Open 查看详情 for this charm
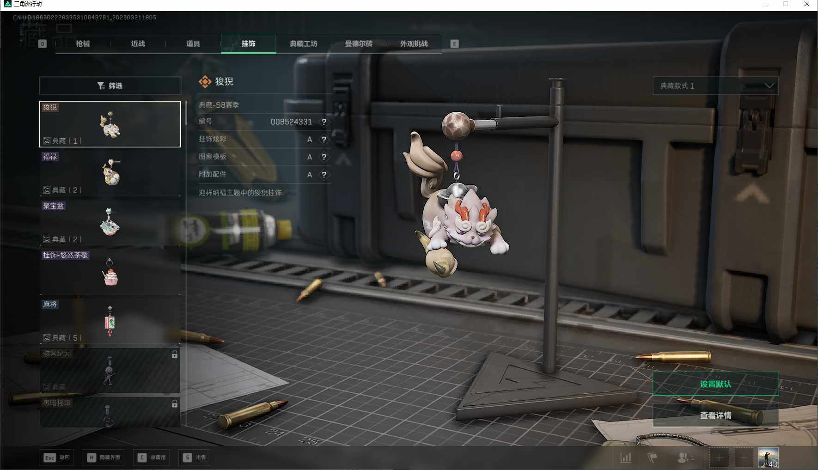This screenshot has height=470, width=818. click(x=715, y=415)
